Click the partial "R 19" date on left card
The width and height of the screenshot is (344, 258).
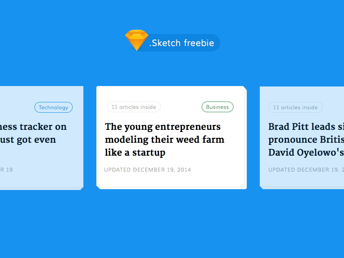[x=6, y=169]
